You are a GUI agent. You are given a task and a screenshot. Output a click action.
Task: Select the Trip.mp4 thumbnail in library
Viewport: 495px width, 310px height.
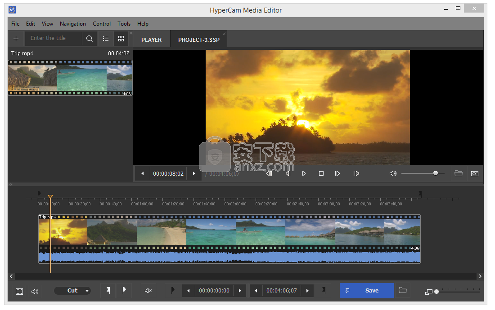click(x=70, y=77)
